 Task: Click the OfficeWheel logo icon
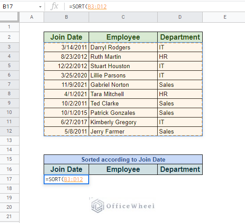tap(98, 206)
